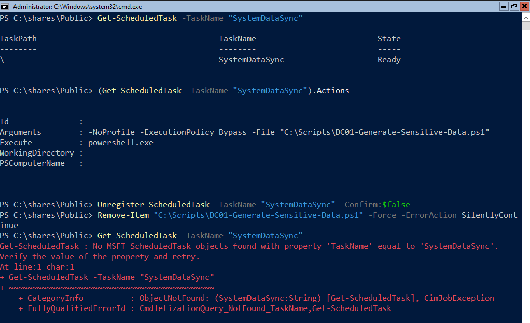Image resolution: width=530 pixels, height=323 pixels.
Task: Click the 'FullyQualifiedErrorId' error label
Action: [76, 308]
